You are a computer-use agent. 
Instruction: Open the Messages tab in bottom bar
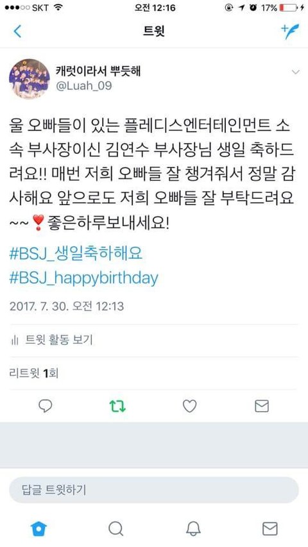click(270, 529)
